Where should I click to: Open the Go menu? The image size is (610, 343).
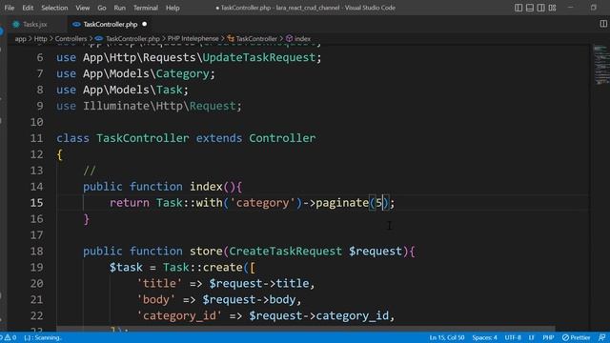(102, 8)
